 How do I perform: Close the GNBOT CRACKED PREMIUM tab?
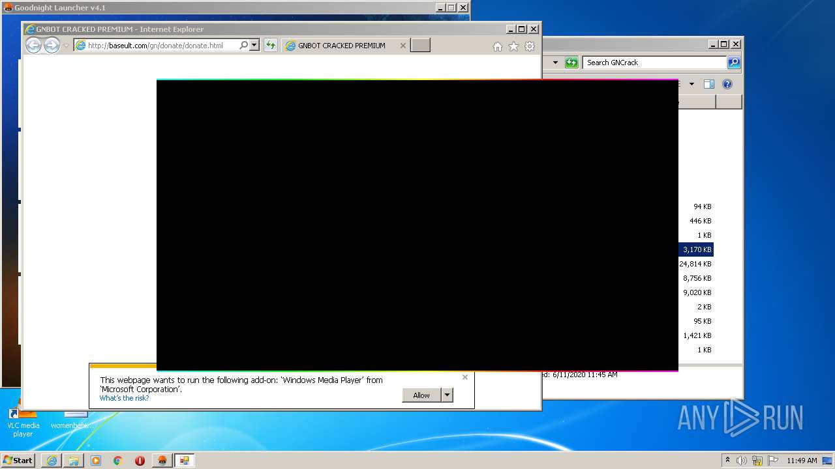click(x=402, y=46)
